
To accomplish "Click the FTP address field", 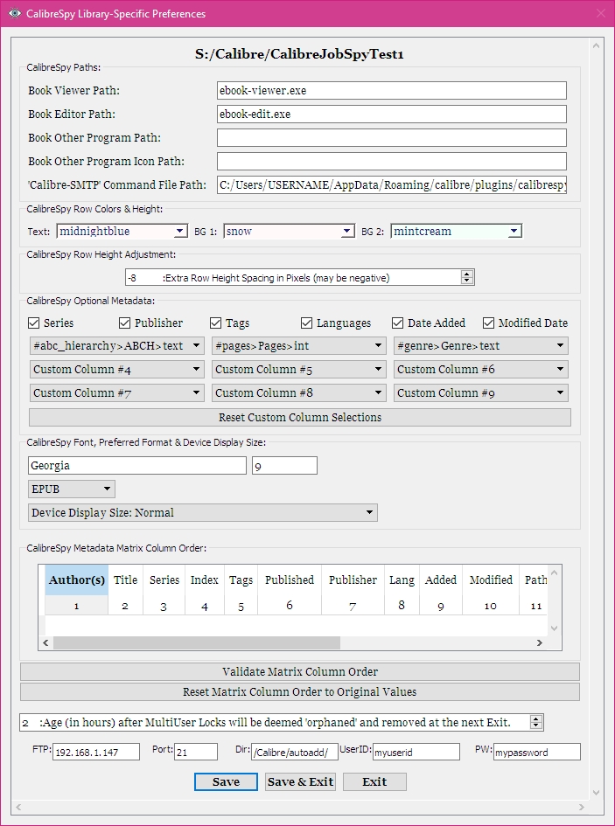I will [x=96, y=753].
